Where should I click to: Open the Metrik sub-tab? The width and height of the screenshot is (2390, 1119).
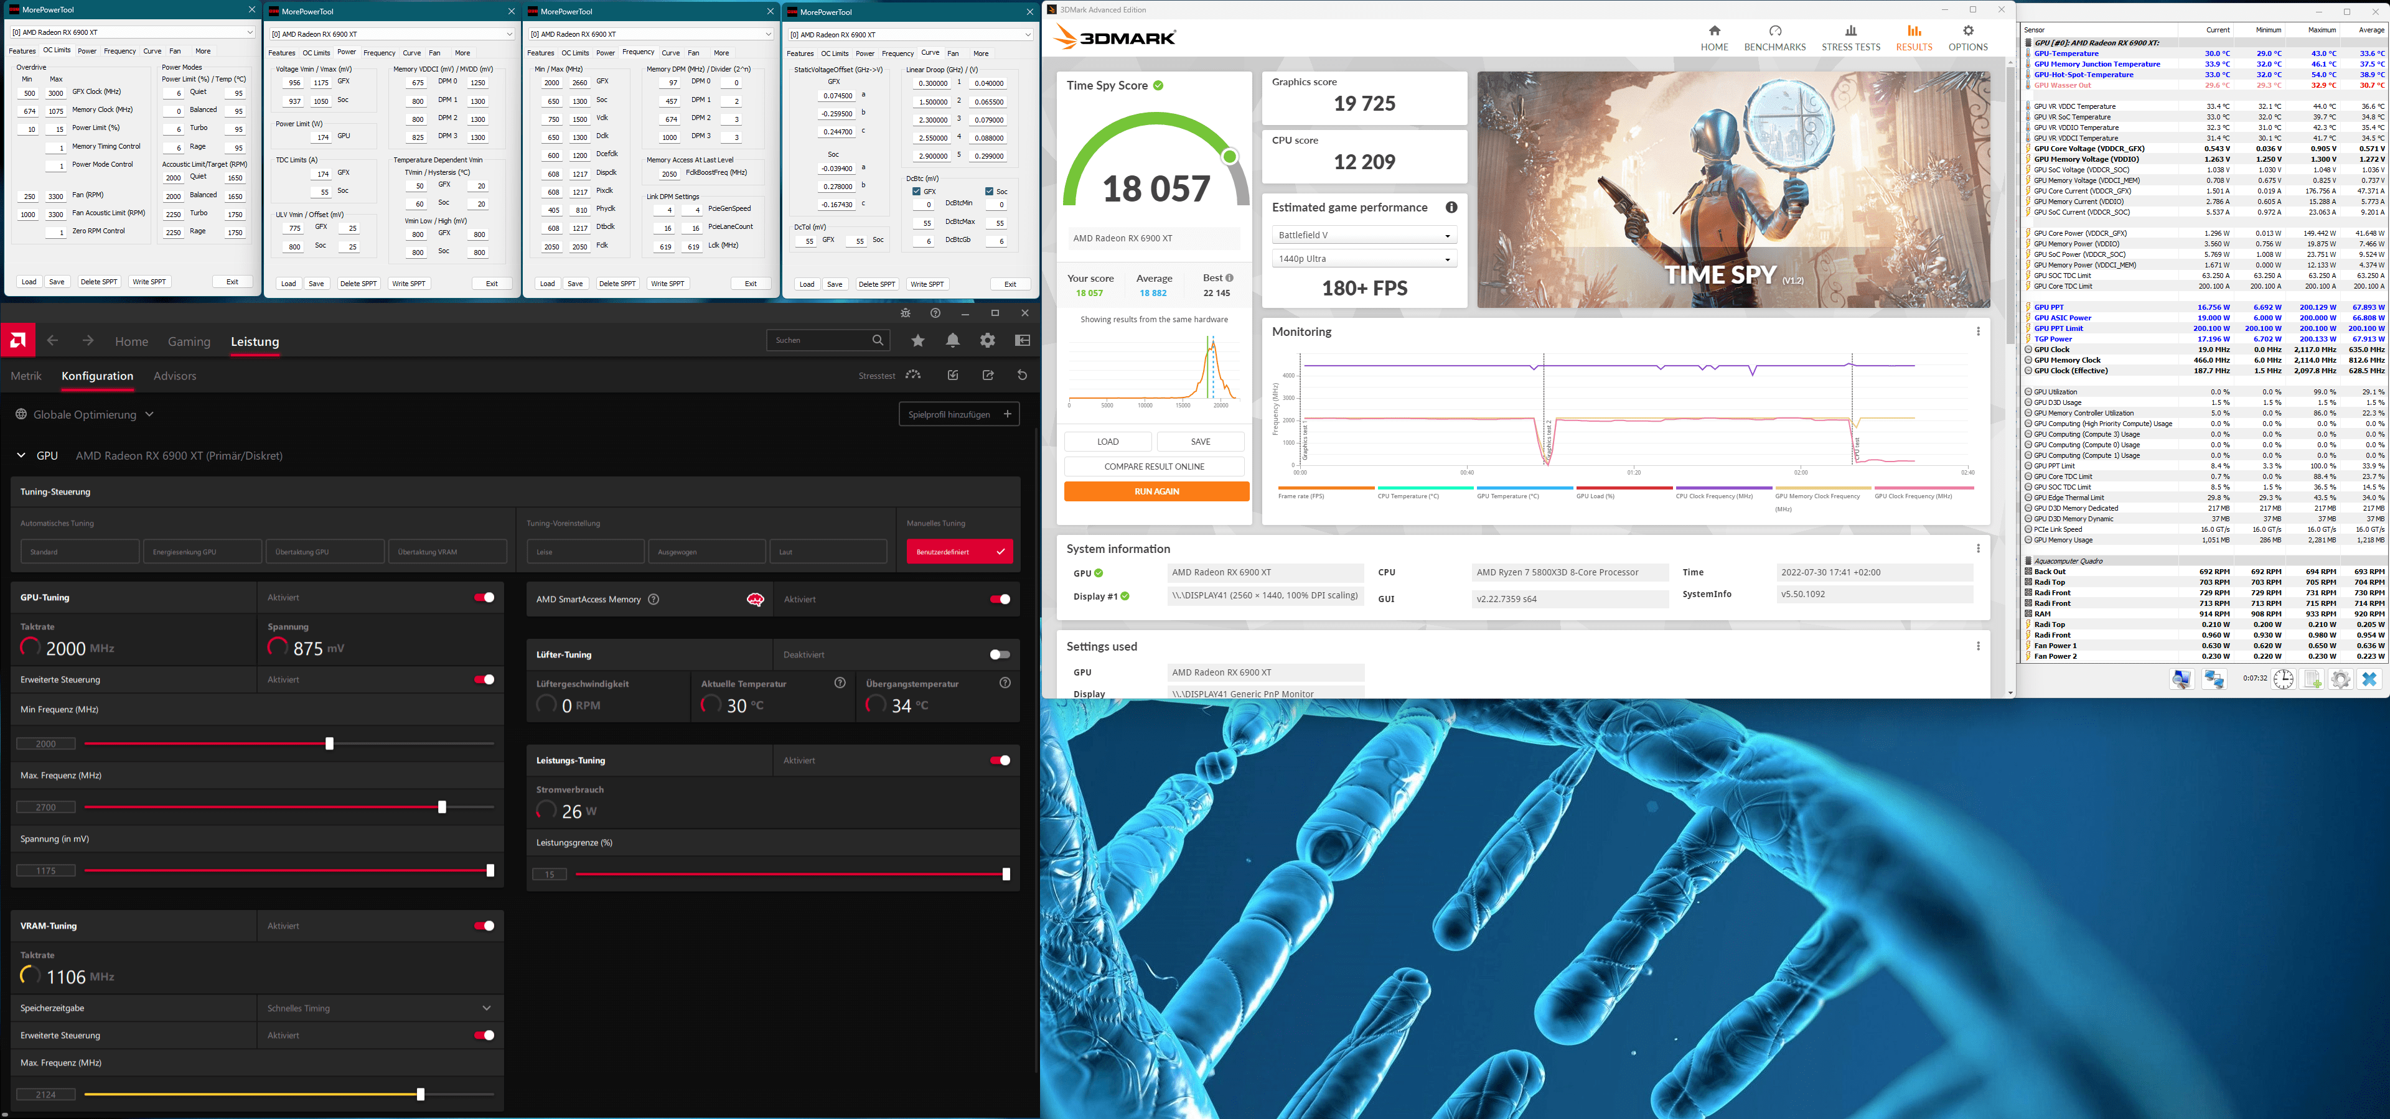26,376
